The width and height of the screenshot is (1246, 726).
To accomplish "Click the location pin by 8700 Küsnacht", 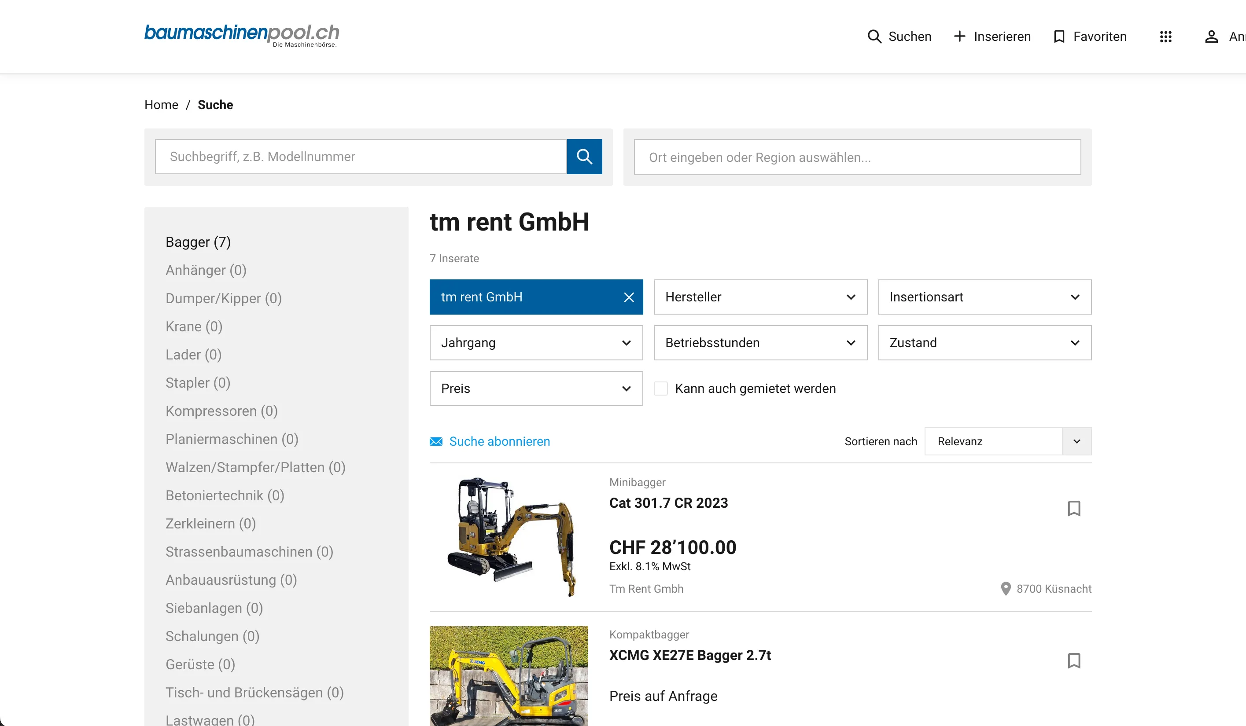I will (1005, 589).
